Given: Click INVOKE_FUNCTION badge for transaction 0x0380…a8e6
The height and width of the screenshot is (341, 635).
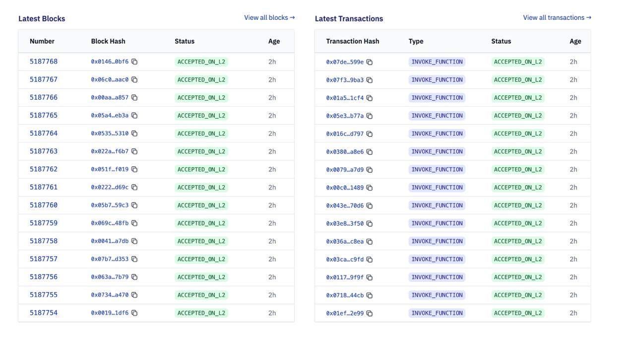Looking at the screenshot, I should (437, 152).
